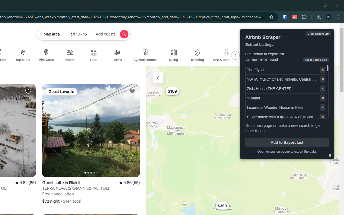Remove the KATAFYGIO Chalet entry

(323, 79)
